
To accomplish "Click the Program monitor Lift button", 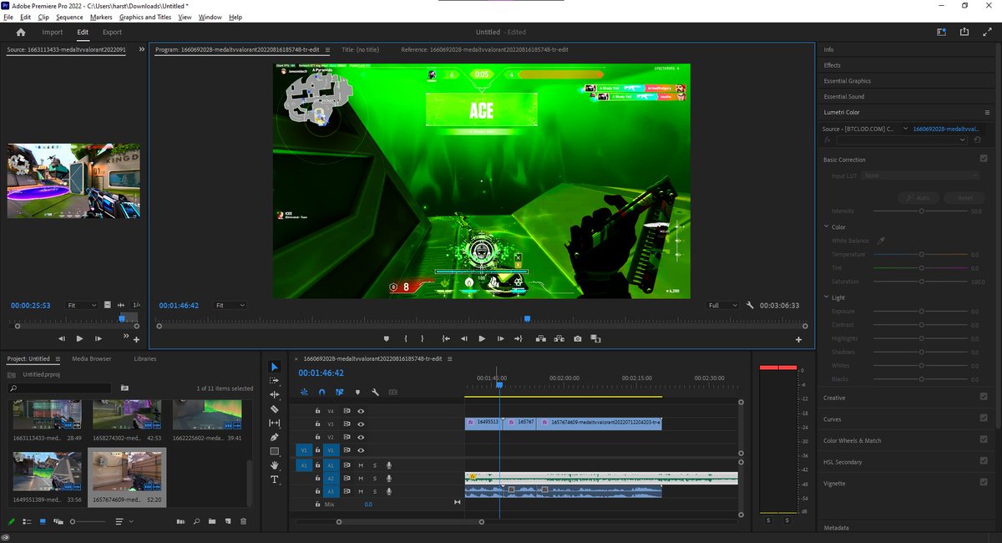I will [541, 338].
